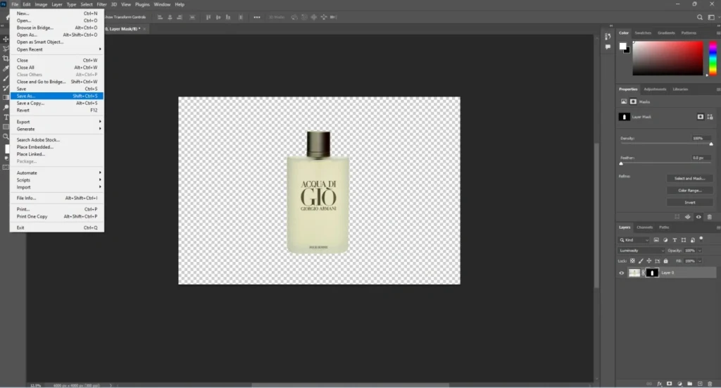Click the filter for adjustment layers icon
Screen dimensions: 721x388
click(x=665, y=240)
